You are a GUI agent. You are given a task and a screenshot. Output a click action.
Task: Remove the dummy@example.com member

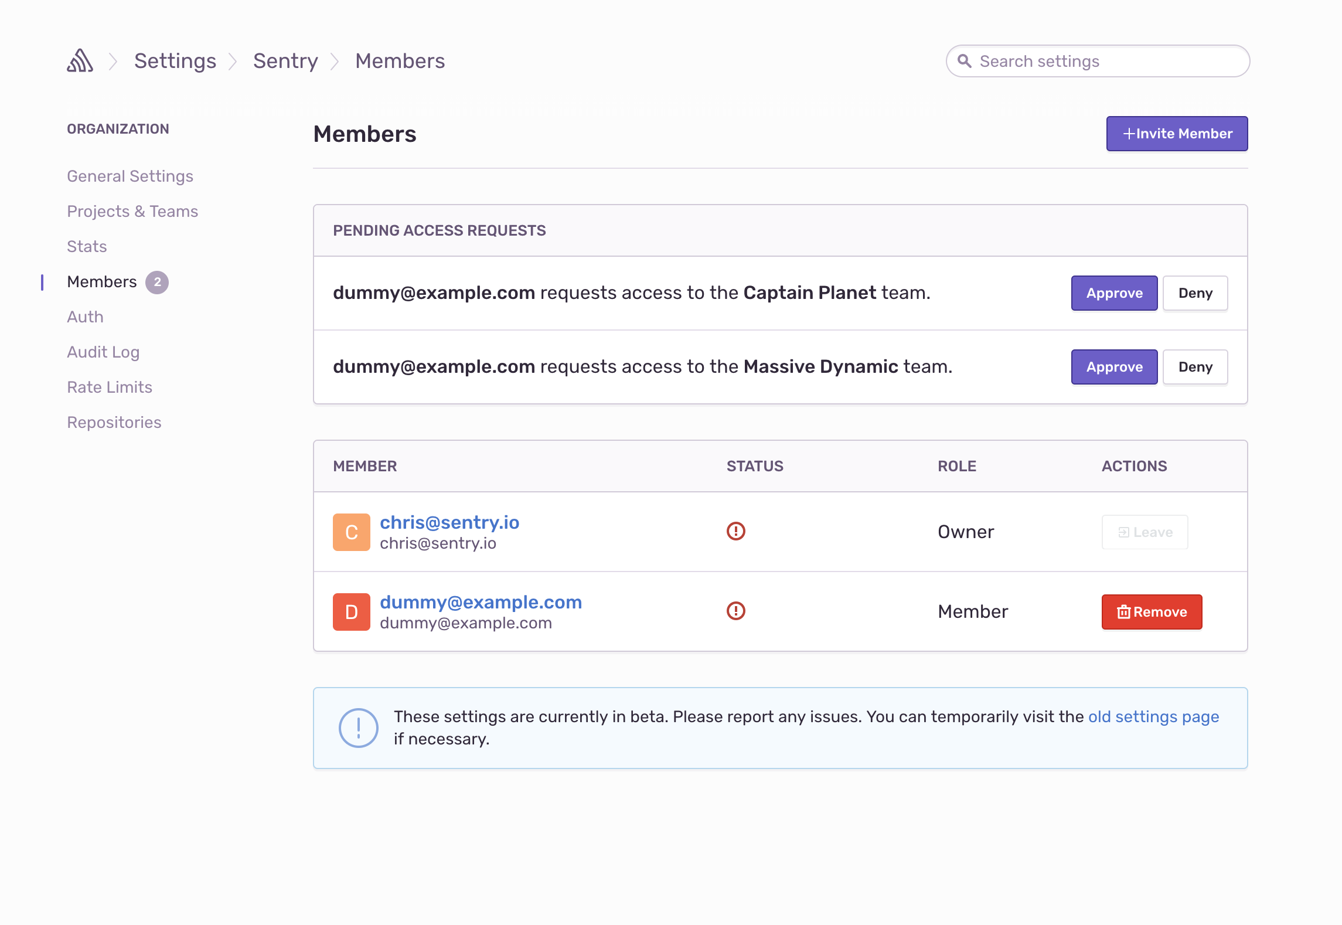coord(1152,612)
